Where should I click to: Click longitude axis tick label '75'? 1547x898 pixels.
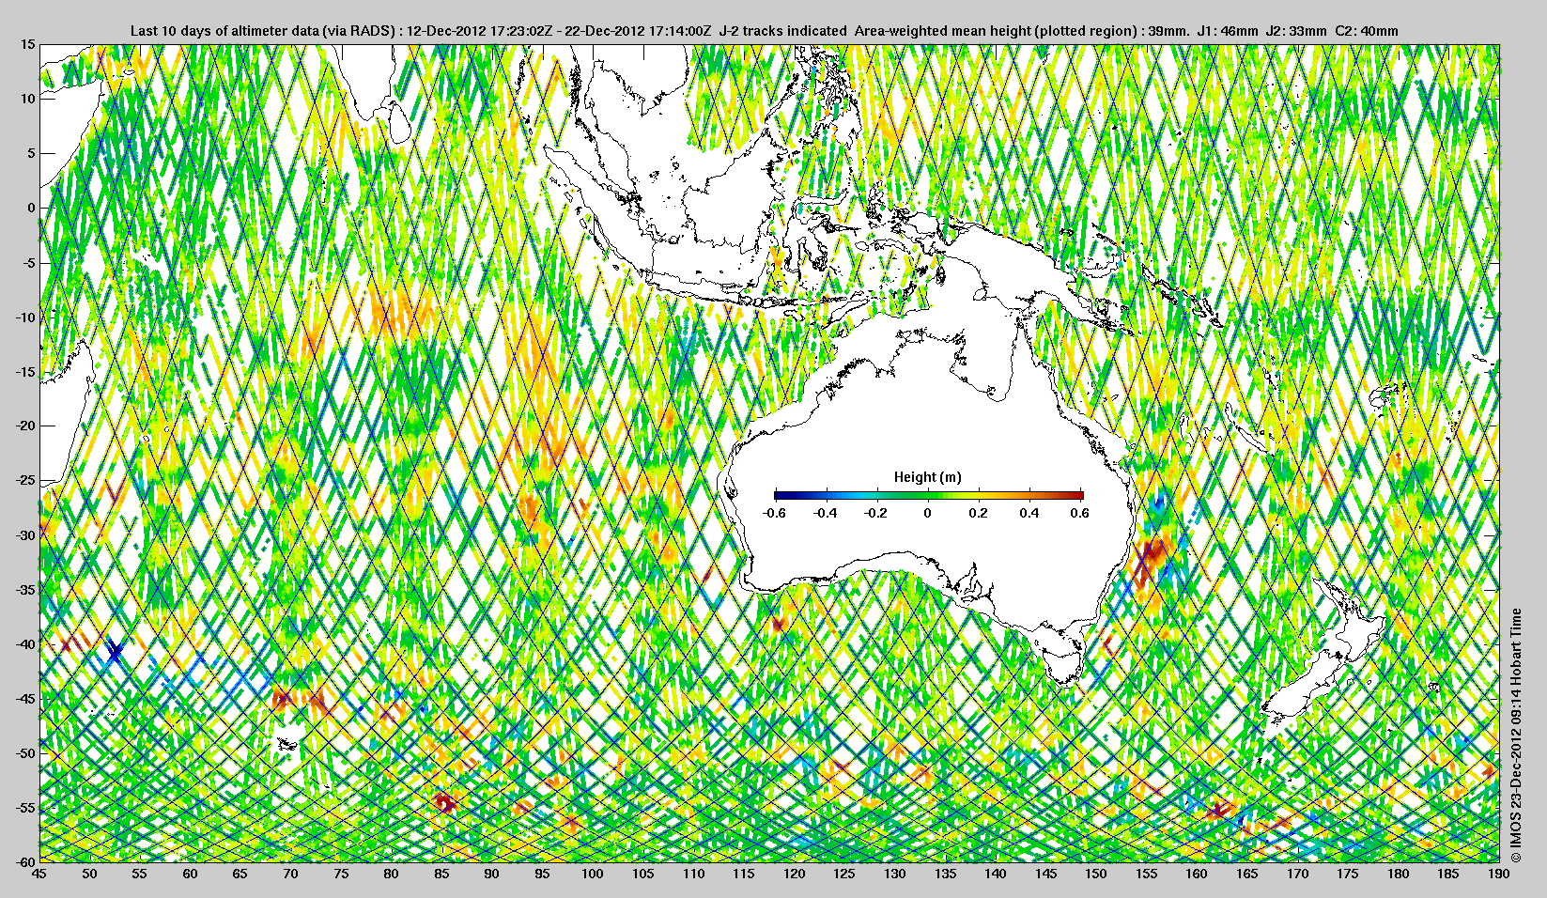coord(341,875)
